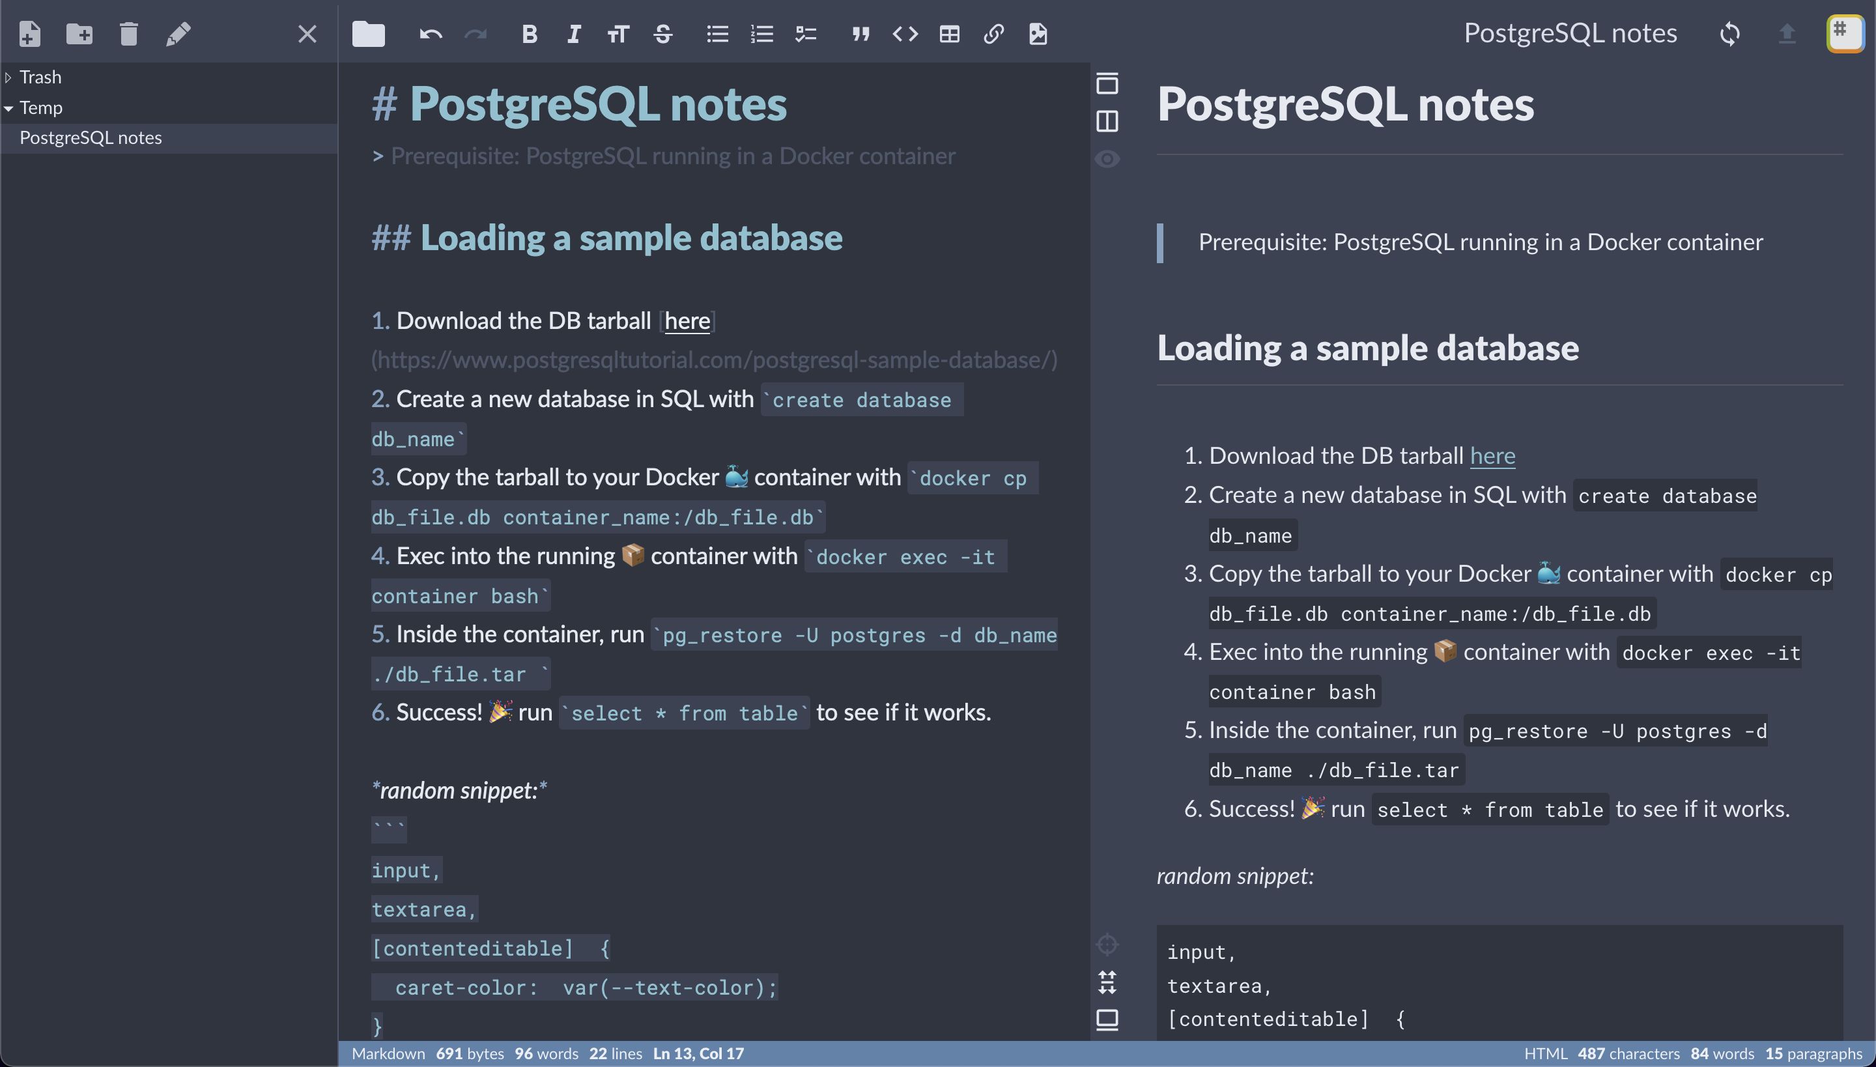Click the '## Loading a sample database' editor heading
Viewport: 1876px width, 1067px height.
pos(607,238)
